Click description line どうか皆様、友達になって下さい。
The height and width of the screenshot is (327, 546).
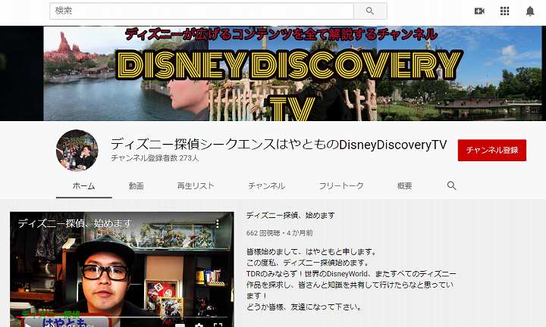[304, 307]
